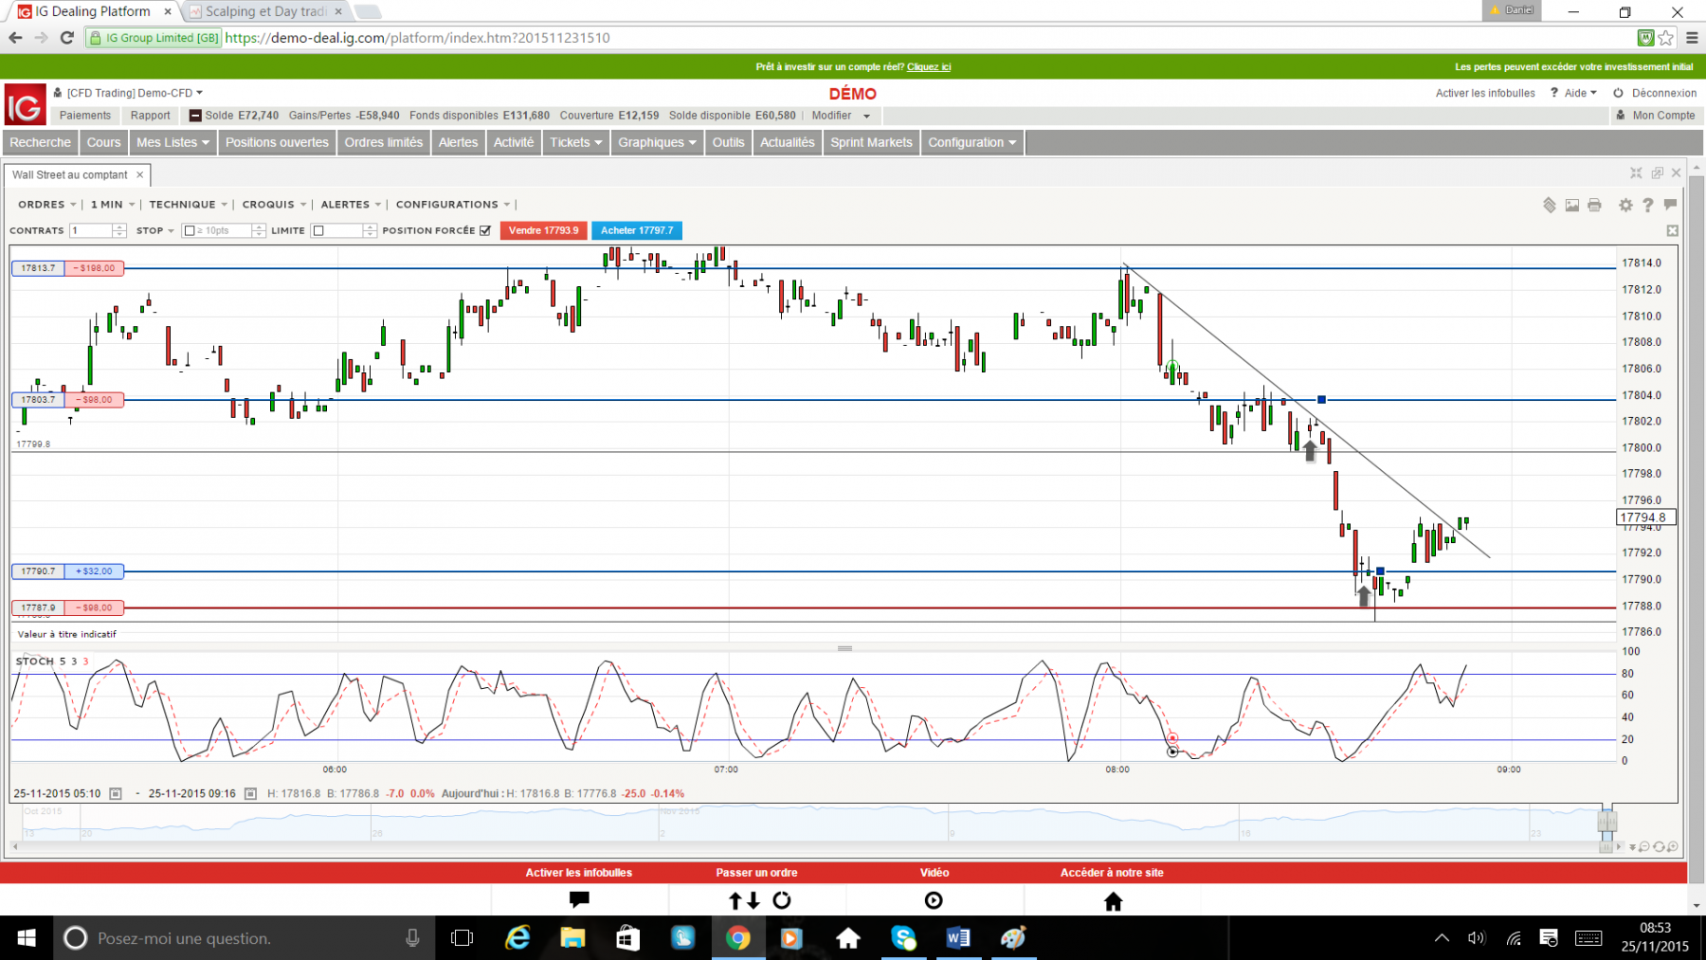Switch to Scalping et Day trading browser tab
Screen dimensions: 1706x960
[x=265, y=11]
